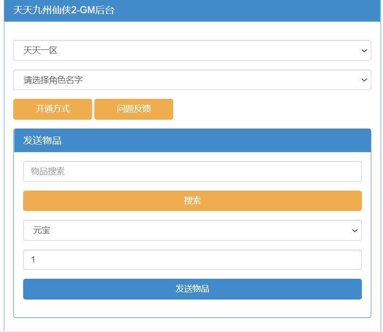Open the 元宝 item dropdown

coord(192,230)
